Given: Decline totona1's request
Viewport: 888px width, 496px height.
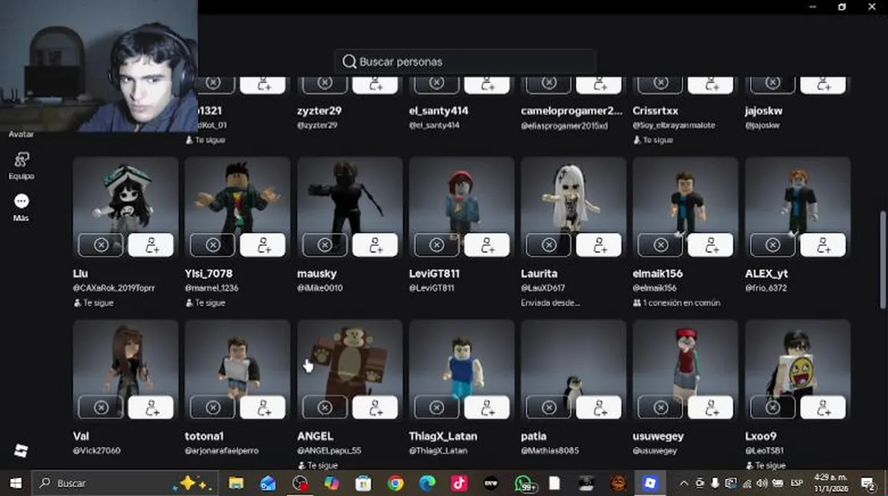Looking at the screenshot, I should (212, 407).
